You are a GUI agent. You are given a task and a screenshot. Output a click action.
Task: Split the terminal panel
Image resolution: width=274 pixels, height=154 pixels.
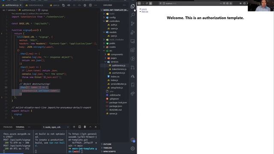tap(80, 127)
